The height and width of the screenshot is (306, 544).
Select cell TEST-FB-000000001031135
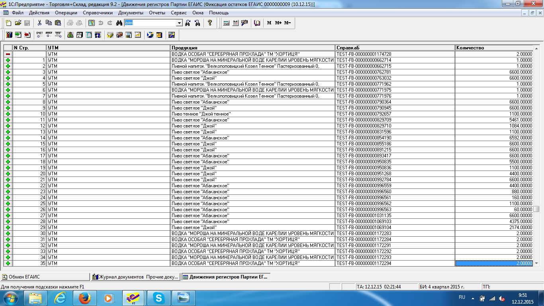(x=395, y=216)
